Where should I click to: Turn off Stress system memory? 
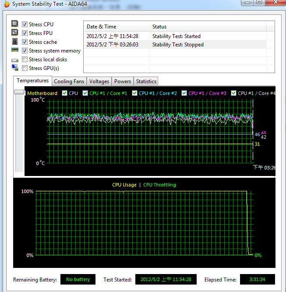pos(25,51)
